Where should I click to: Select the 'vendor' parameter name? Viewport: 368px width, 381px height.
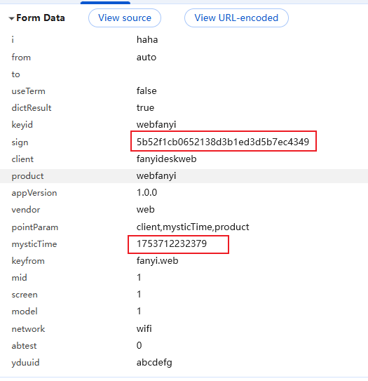point(26,210)
